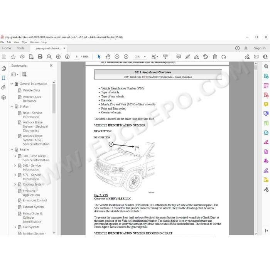Collapse the right tools pane arrow
This screenshot has height=270, width=270.
[267, 231]
